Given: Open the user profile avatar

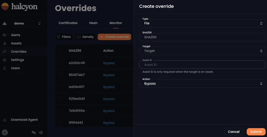Looking at the screenshot, I should [5, 133].
